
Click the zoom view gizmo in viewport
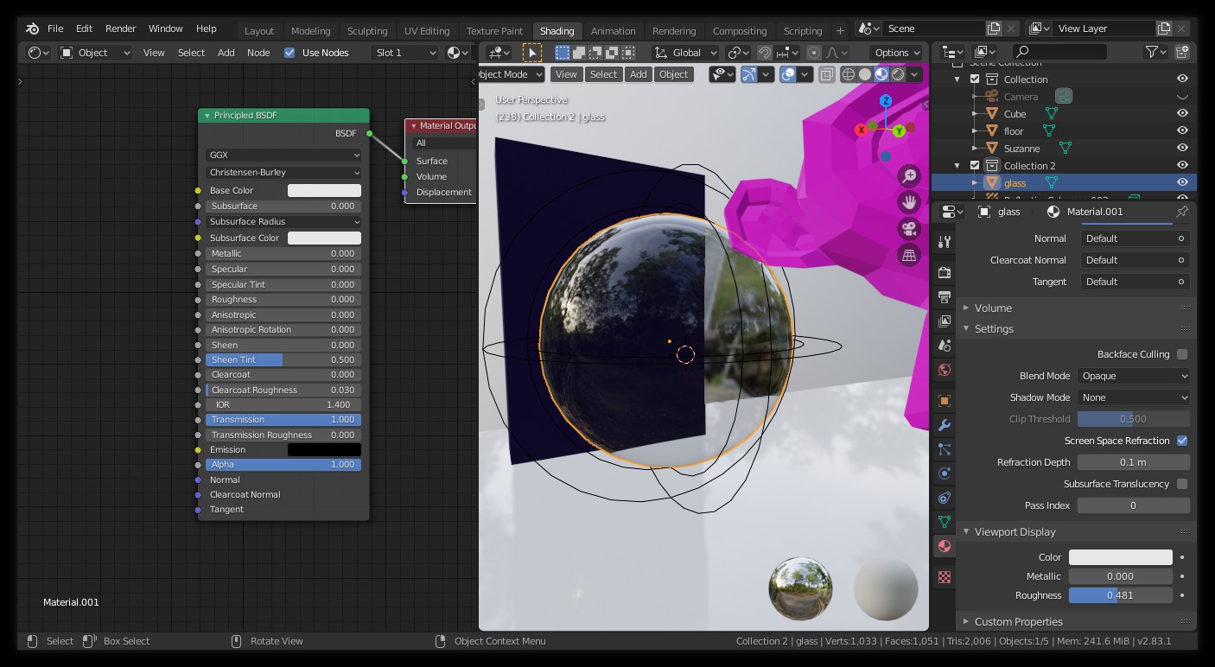point(909,176)
